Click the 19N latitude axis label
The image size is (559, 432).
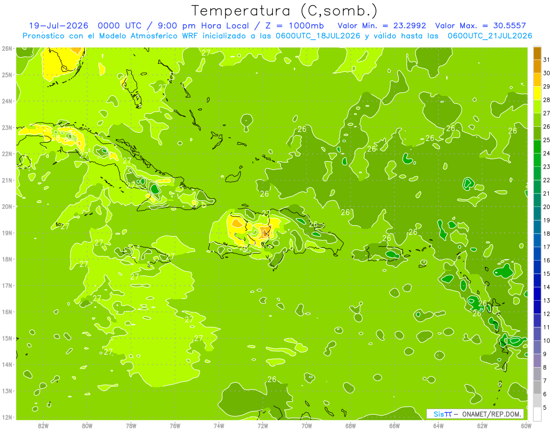(x=7, y=233)
